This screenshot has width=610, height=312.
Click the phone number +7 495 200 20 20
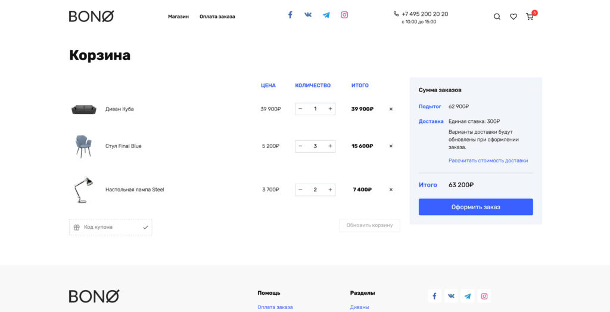pyautogui.click(x=425, y=14)
